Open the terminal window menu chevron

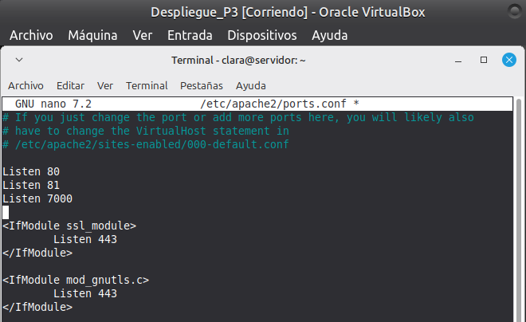tap(19, 60)
